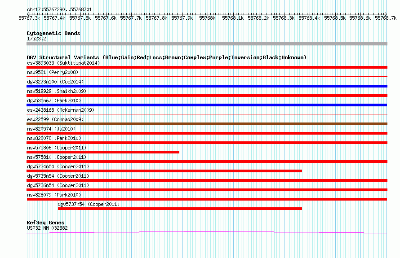Image resolution: width=400 pixels, height=258 pixels.
Task: Open variant nsv820574 (Ju2010) label
Action: tap(51, 129)
